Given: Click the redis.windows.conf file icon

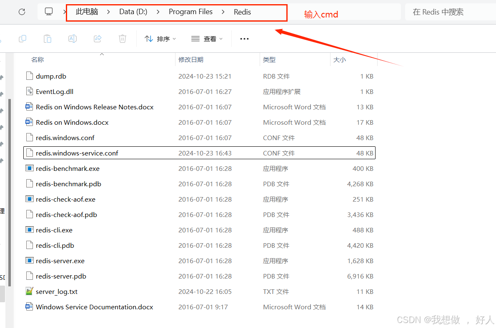Looking at the screenshot, I should [30, 138].
